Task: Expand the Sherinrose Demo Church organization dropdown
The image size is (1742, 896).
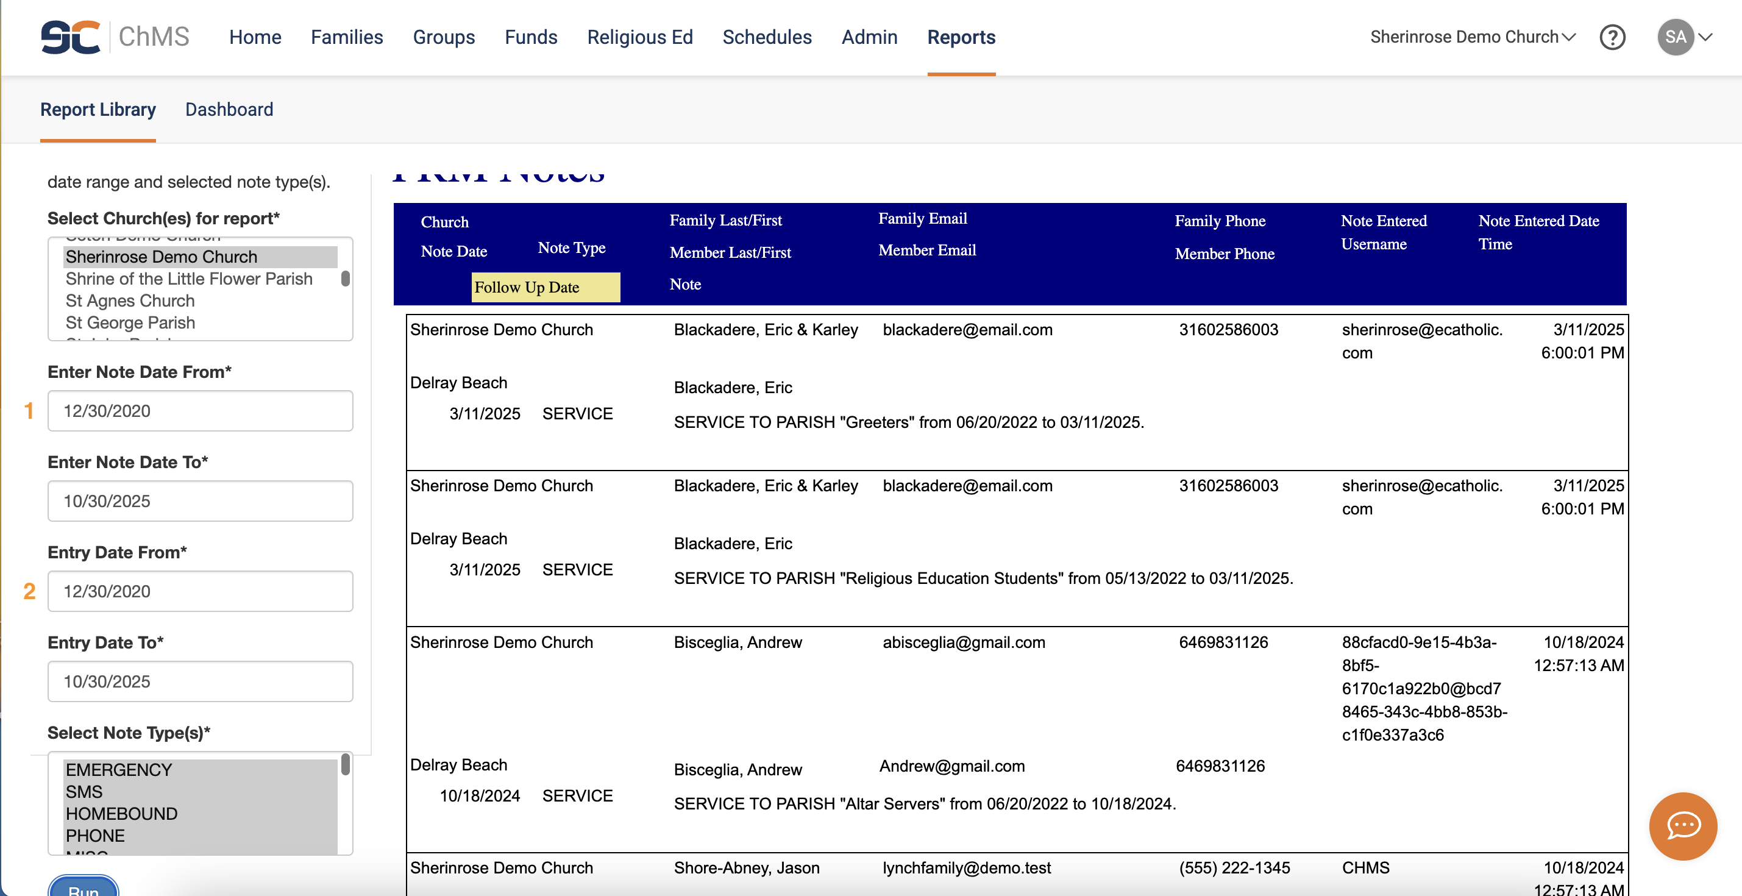Action: coord(1472,37)
